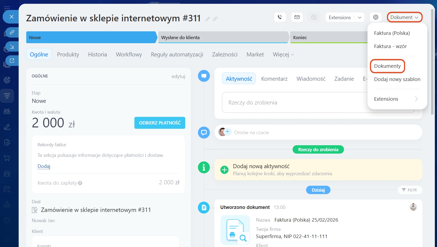The height and width of the screenshot is (247, 437).
Task: Click the email envelope button
Action: tap(297, 17)
